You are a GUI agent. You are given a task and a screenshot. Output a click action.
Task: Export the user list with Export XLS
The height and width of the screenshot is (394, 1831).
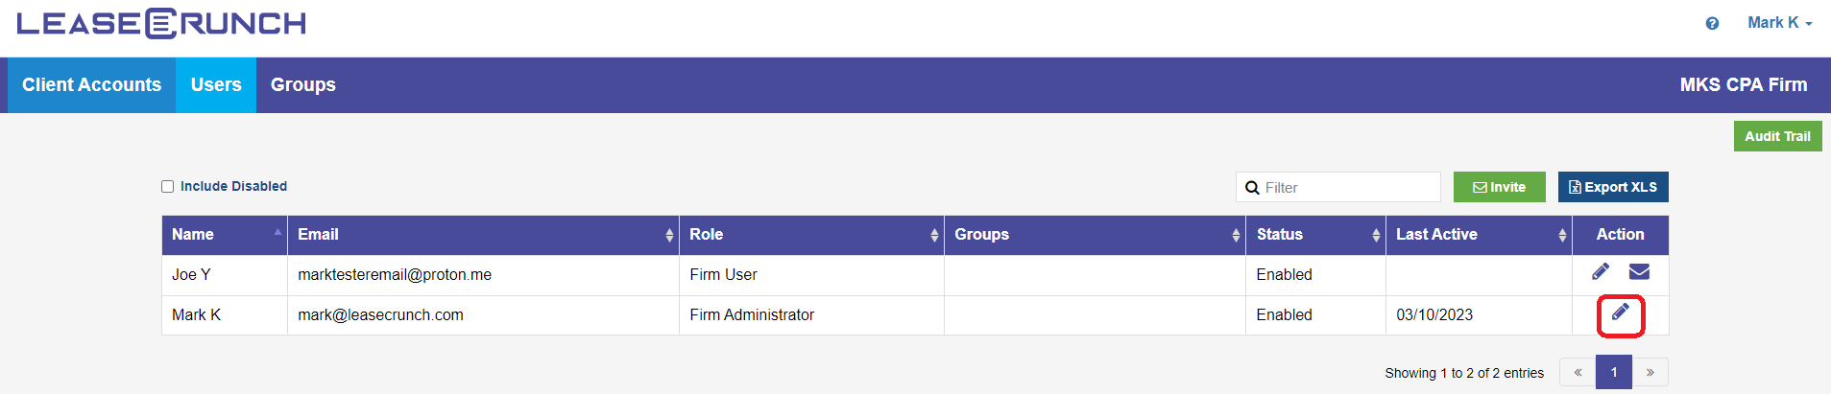(x=1613, y=187)
